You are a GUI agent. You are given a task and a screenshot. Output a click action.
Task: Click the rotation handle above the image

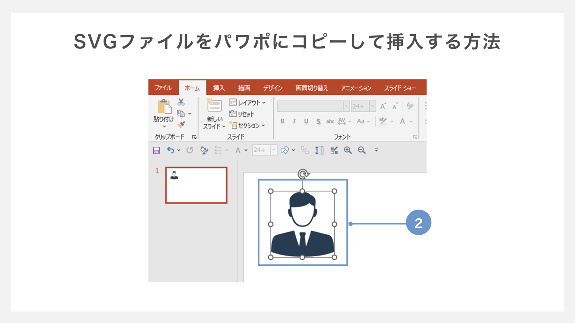pyautogui.click(x=303, y=174)
